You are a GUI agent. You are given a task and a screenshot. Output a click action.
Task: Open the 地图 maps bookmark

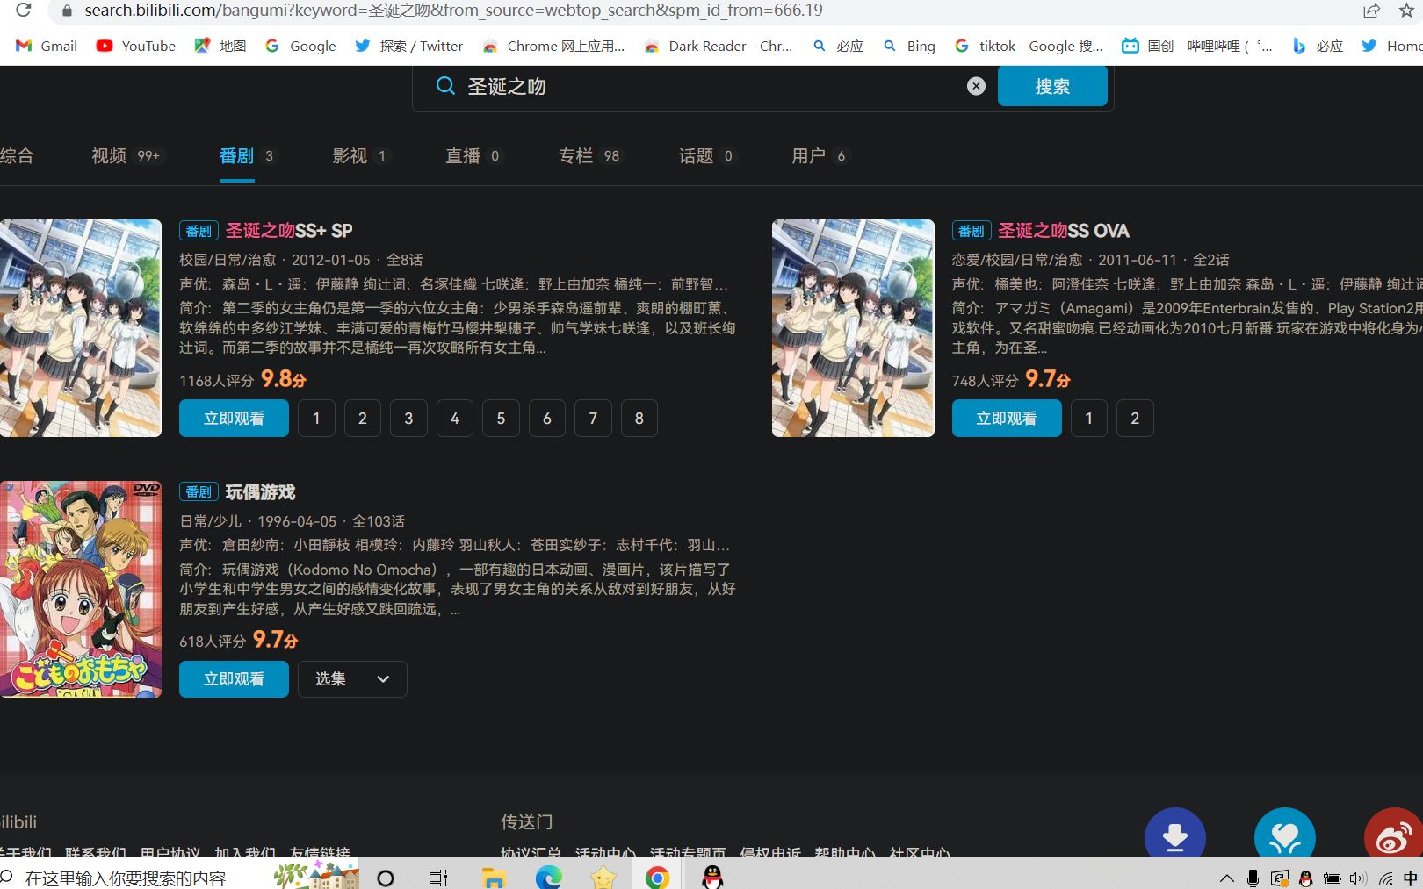[220, 46]
